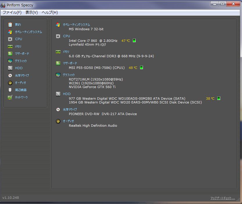Open the CPU heading link in summary
The image size is (242, 204).
[67, 36]
